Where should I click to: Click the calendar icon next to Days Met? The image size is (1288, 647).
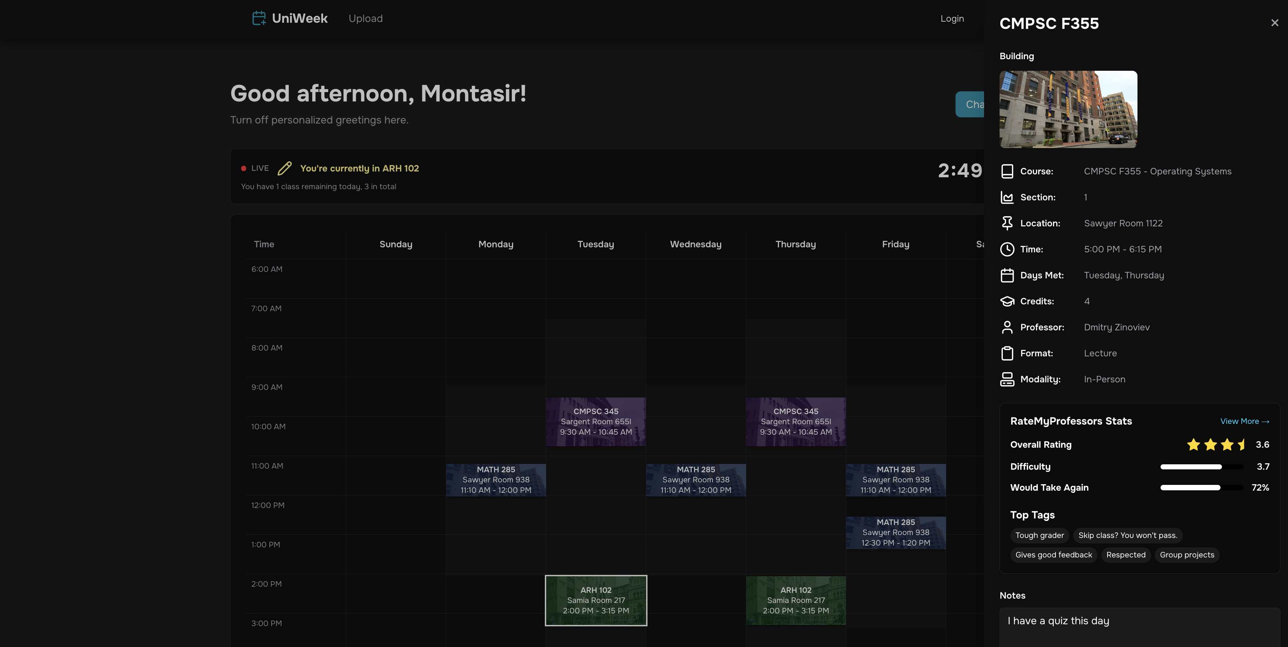pos(1007,275)
